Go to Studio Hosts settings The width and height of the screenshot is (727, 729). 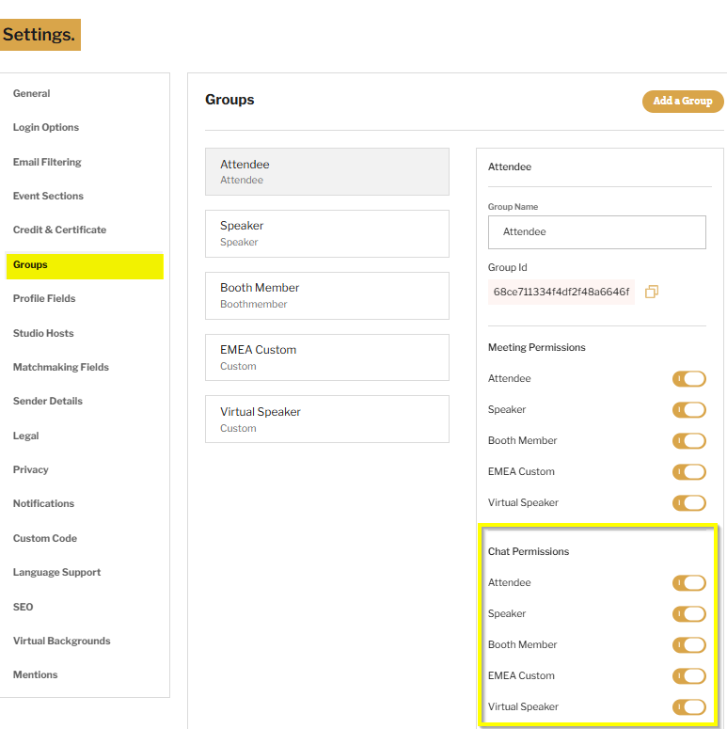[x=43, y=333]
